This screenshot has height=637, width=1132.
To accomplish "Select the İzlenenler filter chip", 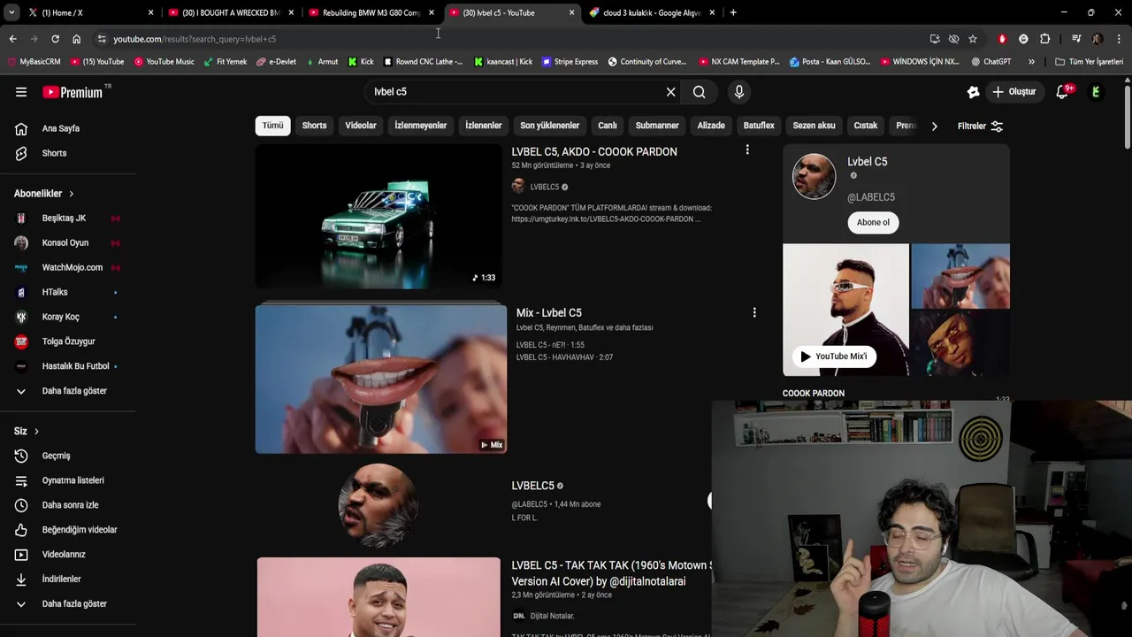I will (483, 126).
